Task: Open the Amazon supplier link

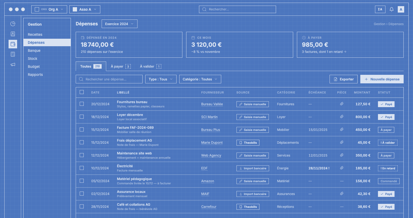Action: [208, 181]
